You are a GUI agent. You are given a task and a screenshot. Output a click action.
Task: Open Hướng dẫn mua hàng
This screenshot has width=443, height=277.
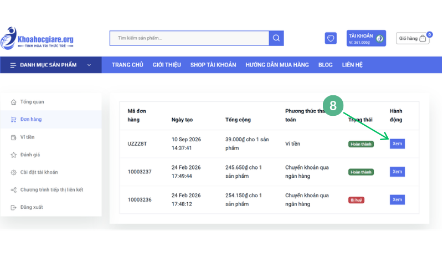pos(277,65)
